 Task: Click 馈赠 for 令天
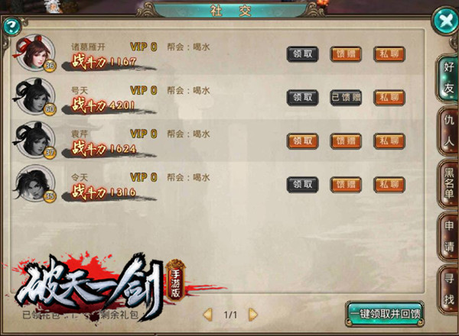(346, 184)
